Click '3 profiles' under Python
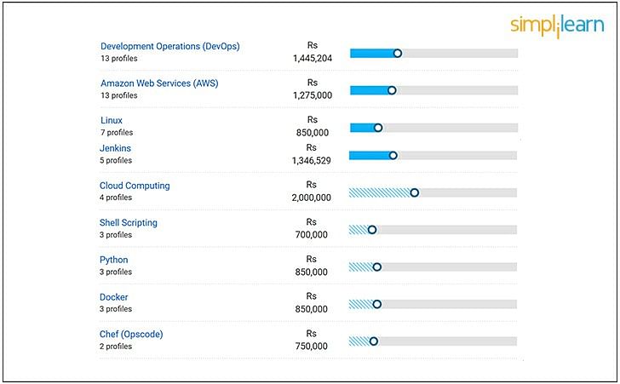 (116, 272)
